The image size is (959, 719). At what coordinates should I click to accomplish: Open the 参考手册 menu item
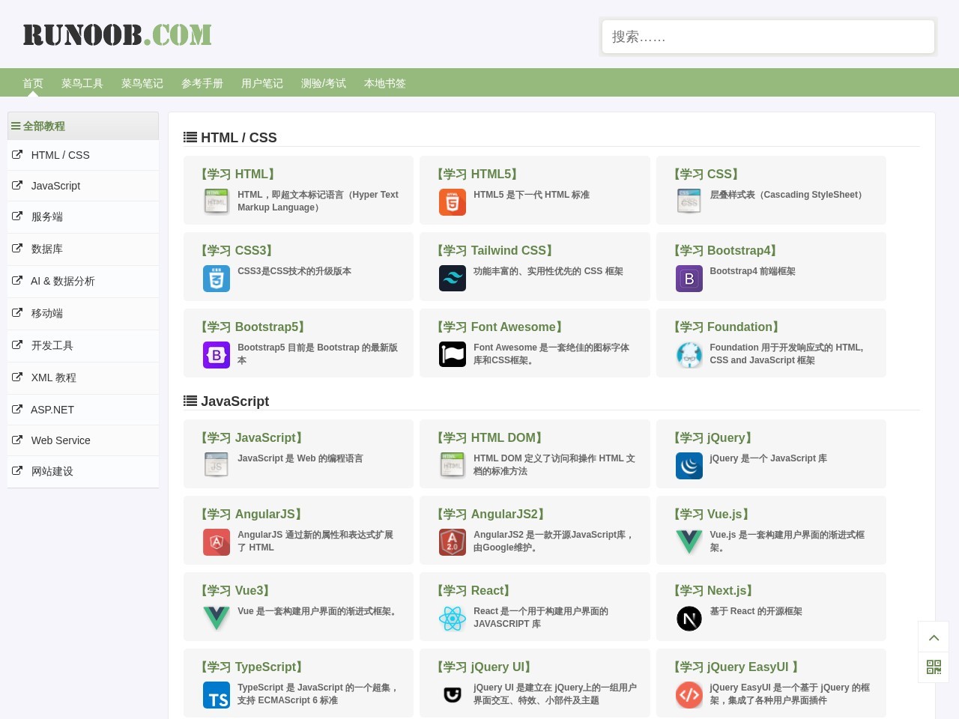pos(202,83)
